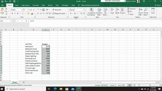Open the font name dropdown showing Calibri

pos(22,10)
